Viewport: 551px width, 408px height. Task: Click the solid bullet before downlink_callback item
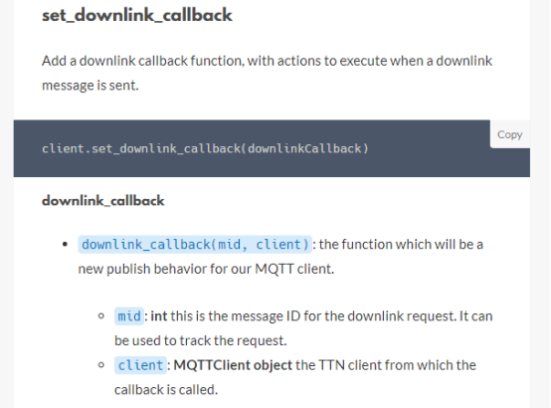(65, 245)
